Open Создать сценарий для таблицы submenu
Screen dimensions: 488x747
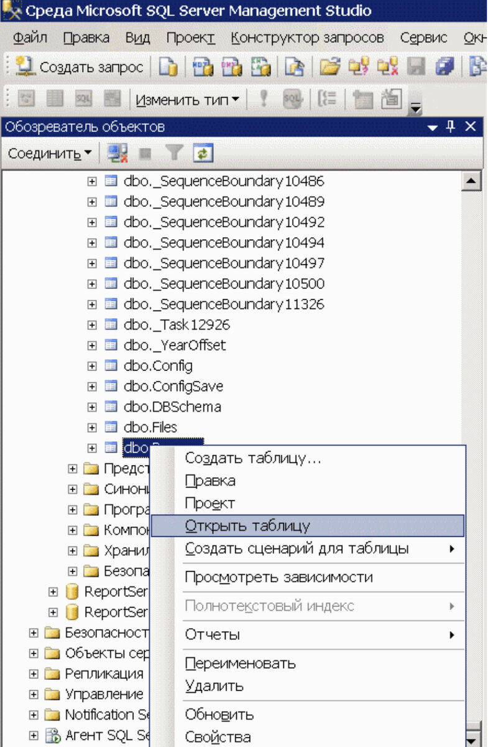[308, 549]
